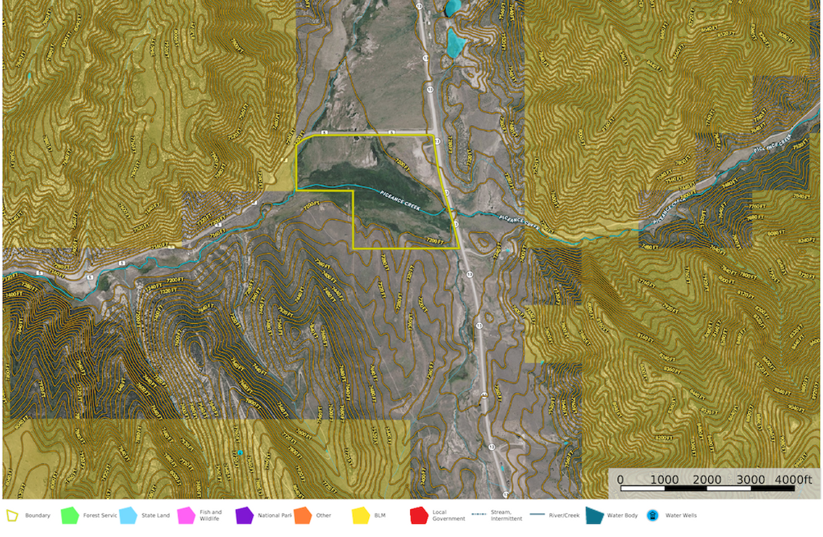Click the Water Wells legend icon

[x=652, y=515]
